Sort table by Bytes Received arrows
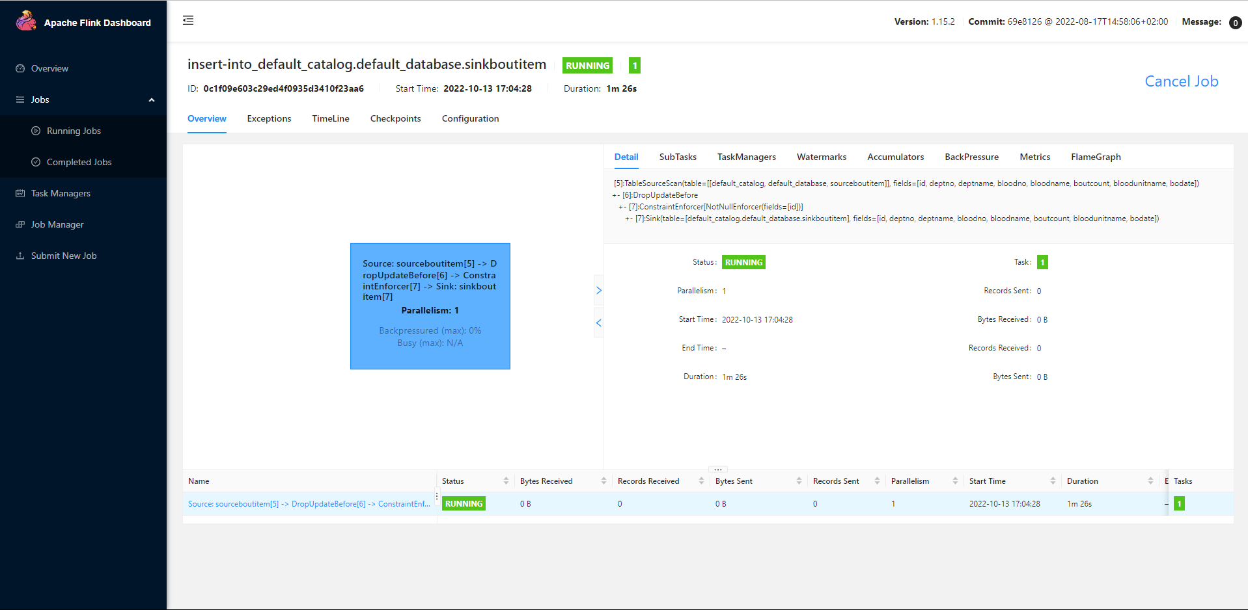This screenshot has height=610, width=1248. point(603,481)
